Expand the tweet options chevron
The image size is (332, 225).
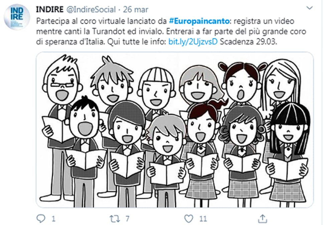310,8
